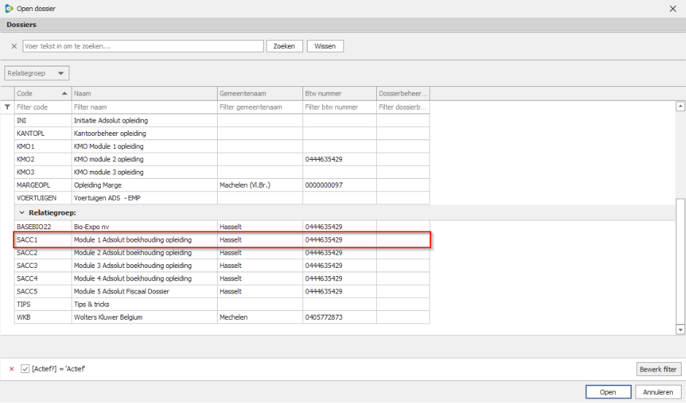Screen dimensions: 686x403
Task: Click btw number 0405772873
Action: click(x=324, y=318)
